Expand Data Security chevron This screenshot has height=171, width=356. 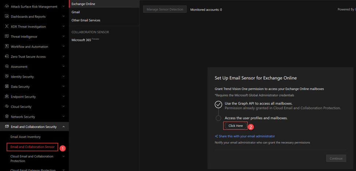coord(64,86)
